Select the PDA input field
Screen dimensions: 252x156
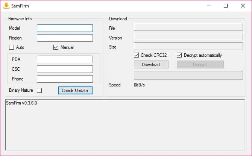coord(65,59)
